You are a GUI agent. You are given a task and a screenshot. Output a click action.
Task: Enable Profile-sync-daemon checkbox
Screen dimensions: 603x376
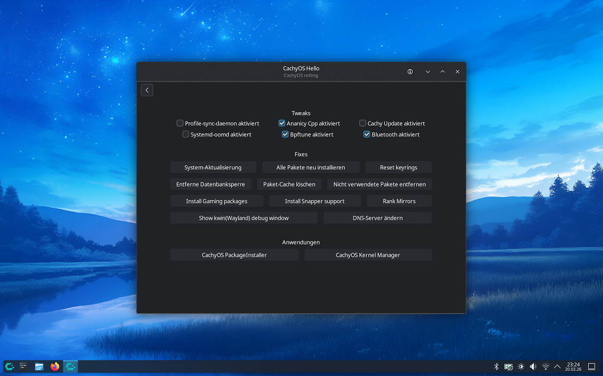pyautogui.click(x=180, y=123)
